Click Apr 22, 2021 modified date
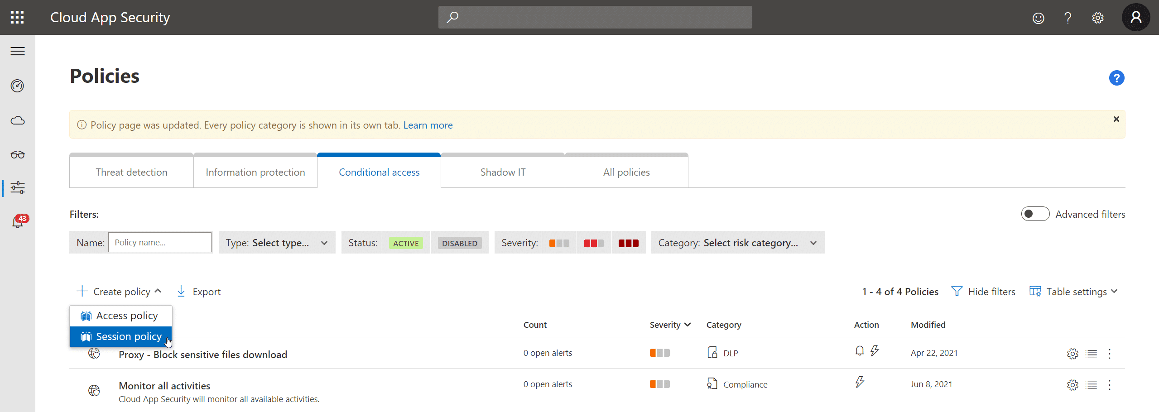 coord(934,353)
